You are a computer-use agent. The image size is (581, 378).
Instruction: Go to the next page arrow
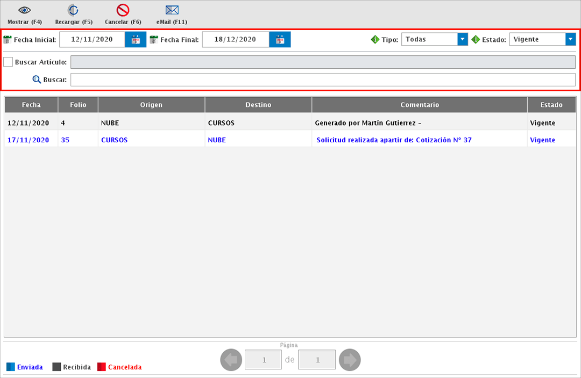pyautogui.click(x=350, y=360)
